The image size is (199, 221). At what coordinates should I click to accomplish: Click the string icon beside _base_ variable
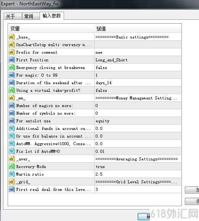tap(12, 37)
